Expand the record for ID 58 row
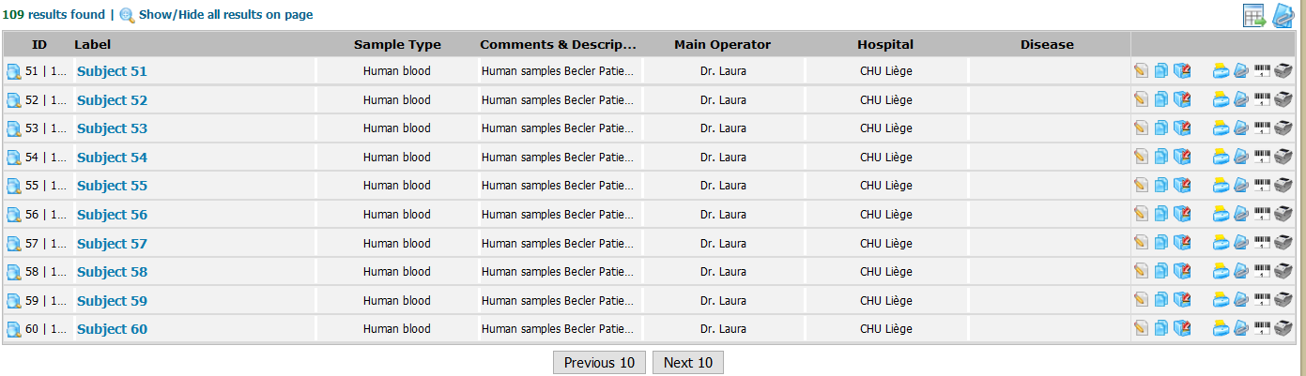This screenshot has height=376, width=1306. click(14, 272)
